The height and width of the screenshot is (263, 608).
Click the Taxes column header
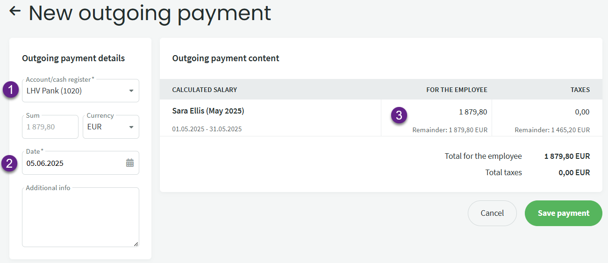point(580,90)
